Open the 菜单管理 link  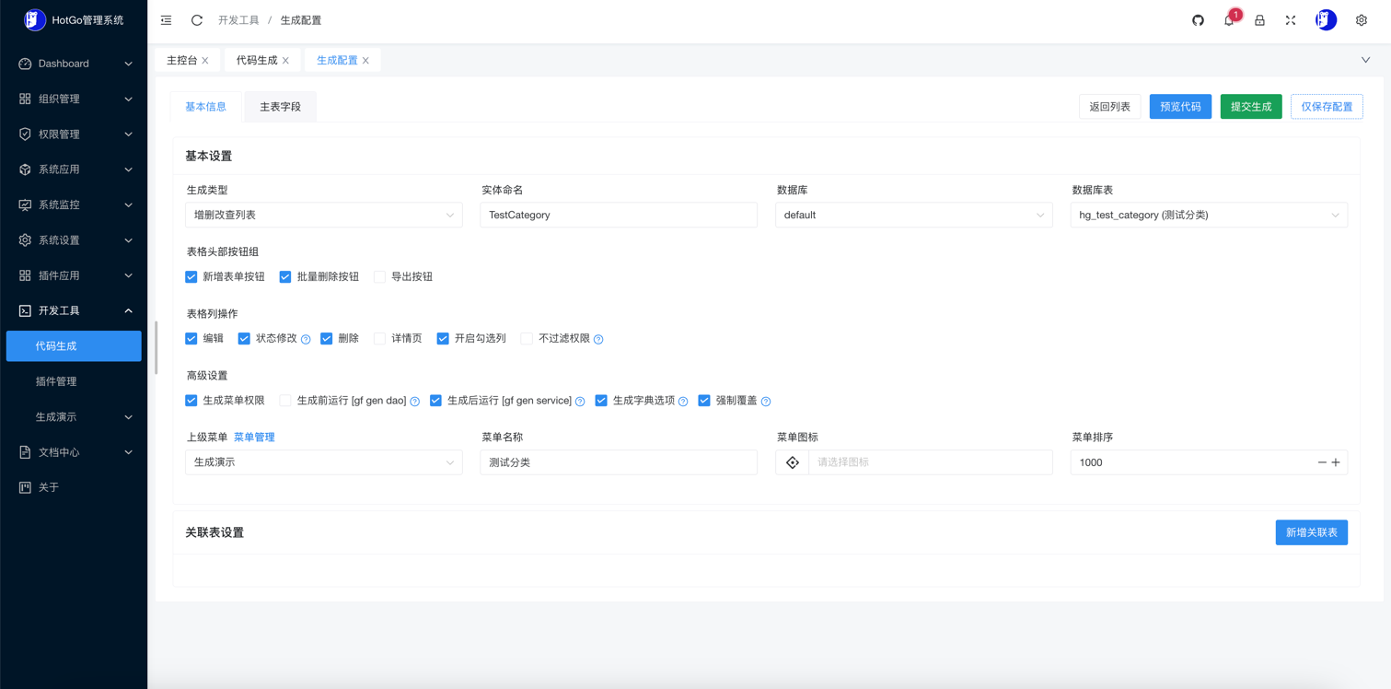(254, 438)
